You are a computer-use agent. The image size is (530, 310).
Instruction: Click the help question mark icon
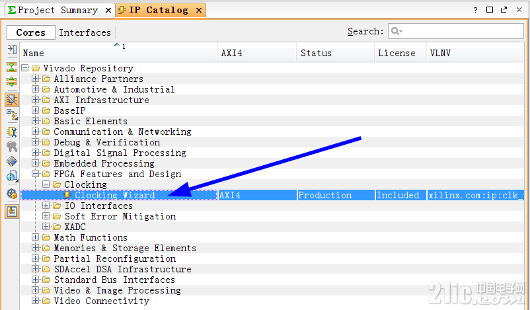click(475, 10)
